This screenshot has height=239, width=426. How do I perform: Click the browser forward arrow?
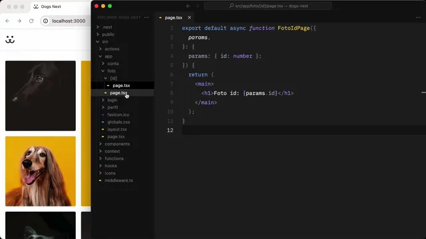tap(19, 21)
